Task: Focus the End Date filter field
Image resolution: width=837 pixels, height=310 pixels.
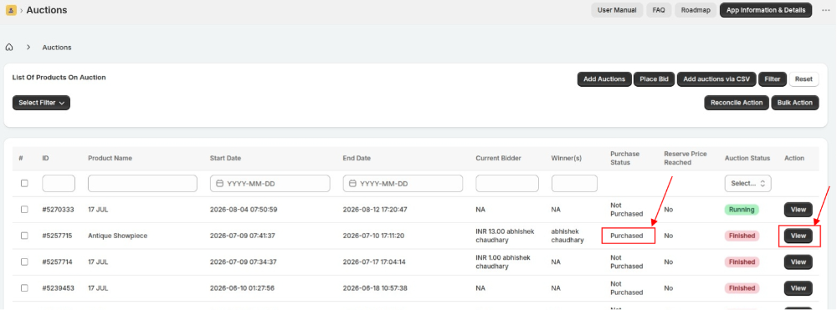Action: click(x=403, y=183)
